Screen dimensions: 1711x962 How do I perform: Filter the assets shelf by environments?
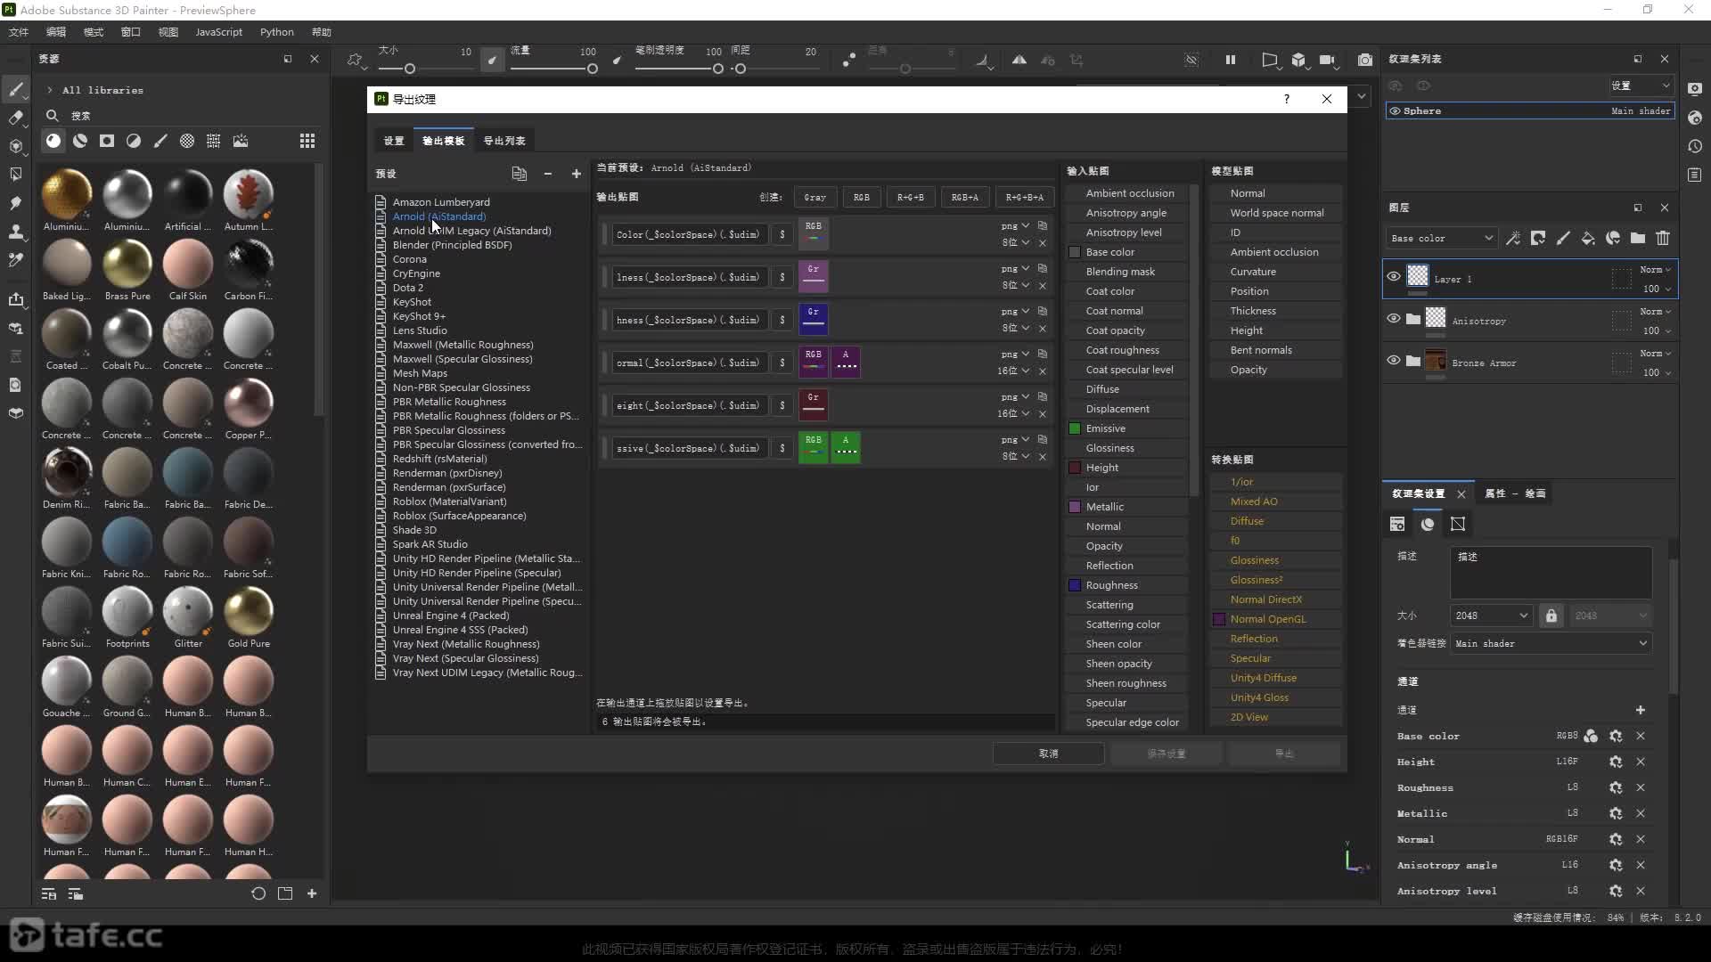pyautogui.click(x=241, y=141)
